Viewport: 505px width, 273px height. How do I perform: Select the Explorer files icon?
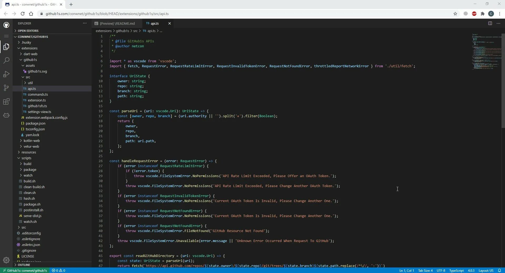6,47
